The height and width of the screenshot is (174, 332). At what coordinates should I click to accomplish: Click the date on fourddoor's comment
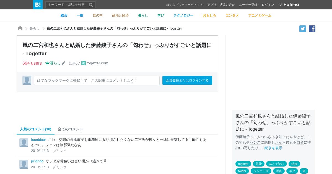click(40, 151)
